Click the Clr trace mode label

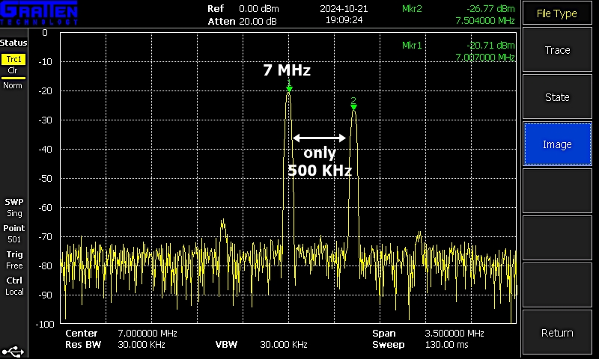tap(13, 70)
